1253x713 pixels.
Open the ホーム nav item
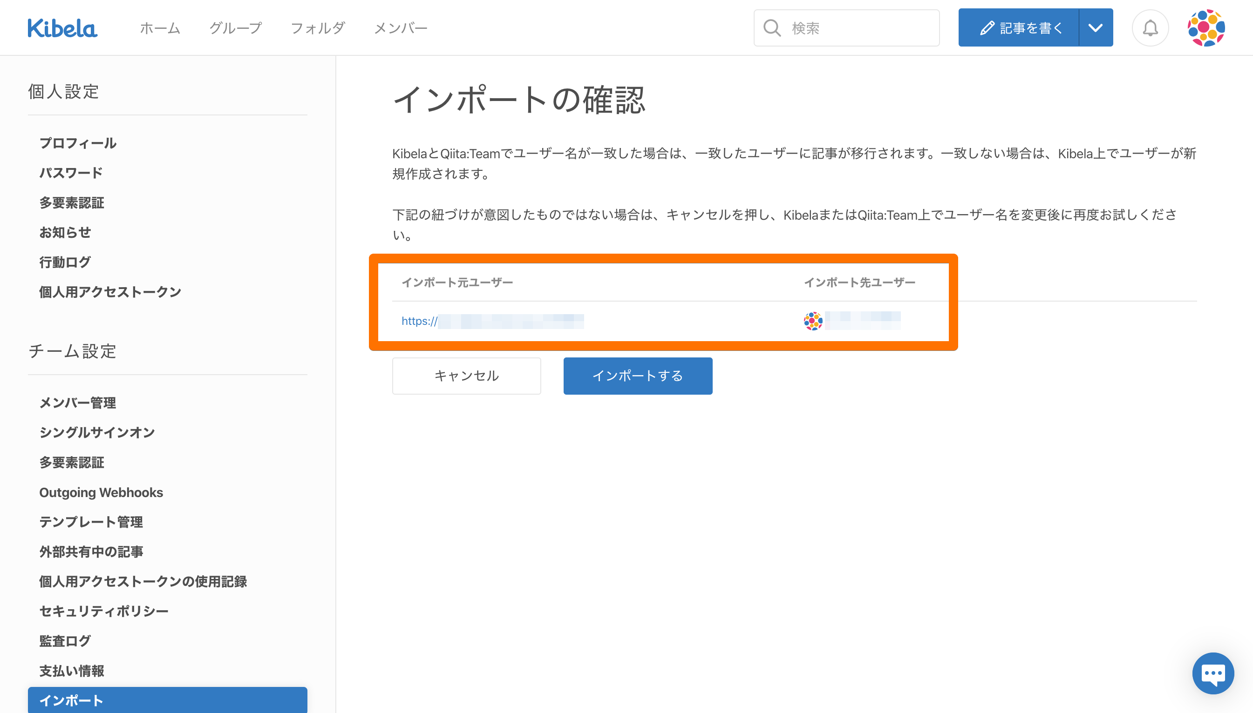coord(160,28)
